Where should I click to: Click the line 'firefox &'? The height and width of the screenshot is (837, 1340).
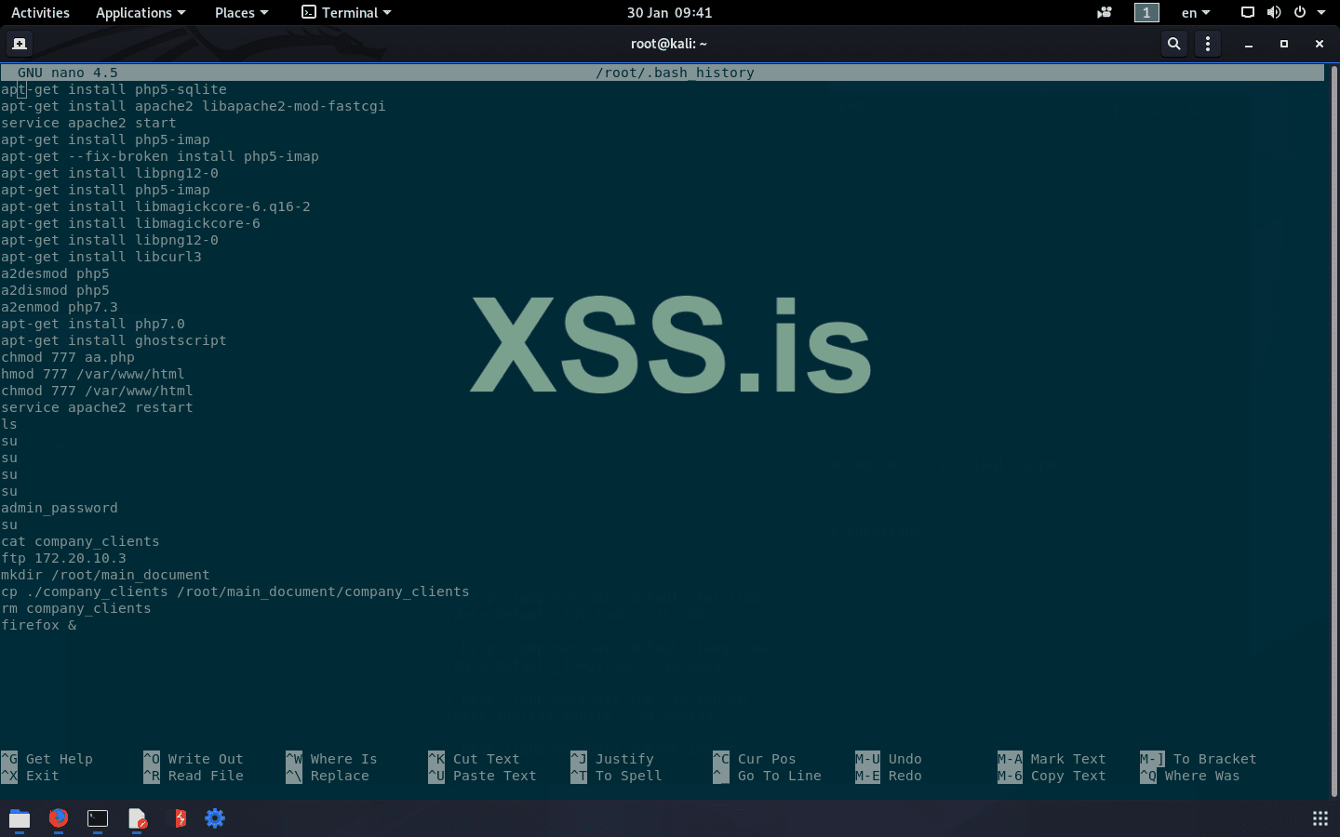[39, 625]
